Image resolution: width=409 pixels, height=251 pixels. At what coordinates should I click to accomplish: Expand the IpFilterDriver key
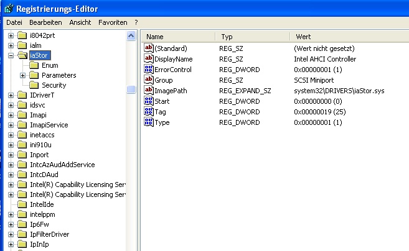click(11, 234)
